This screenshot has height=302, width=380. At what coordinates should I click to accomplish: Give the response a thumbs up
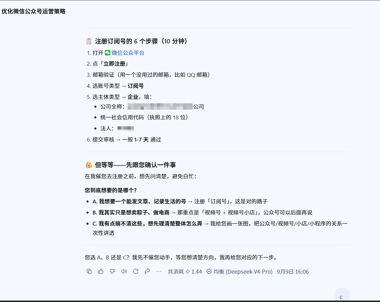(101, 271)
